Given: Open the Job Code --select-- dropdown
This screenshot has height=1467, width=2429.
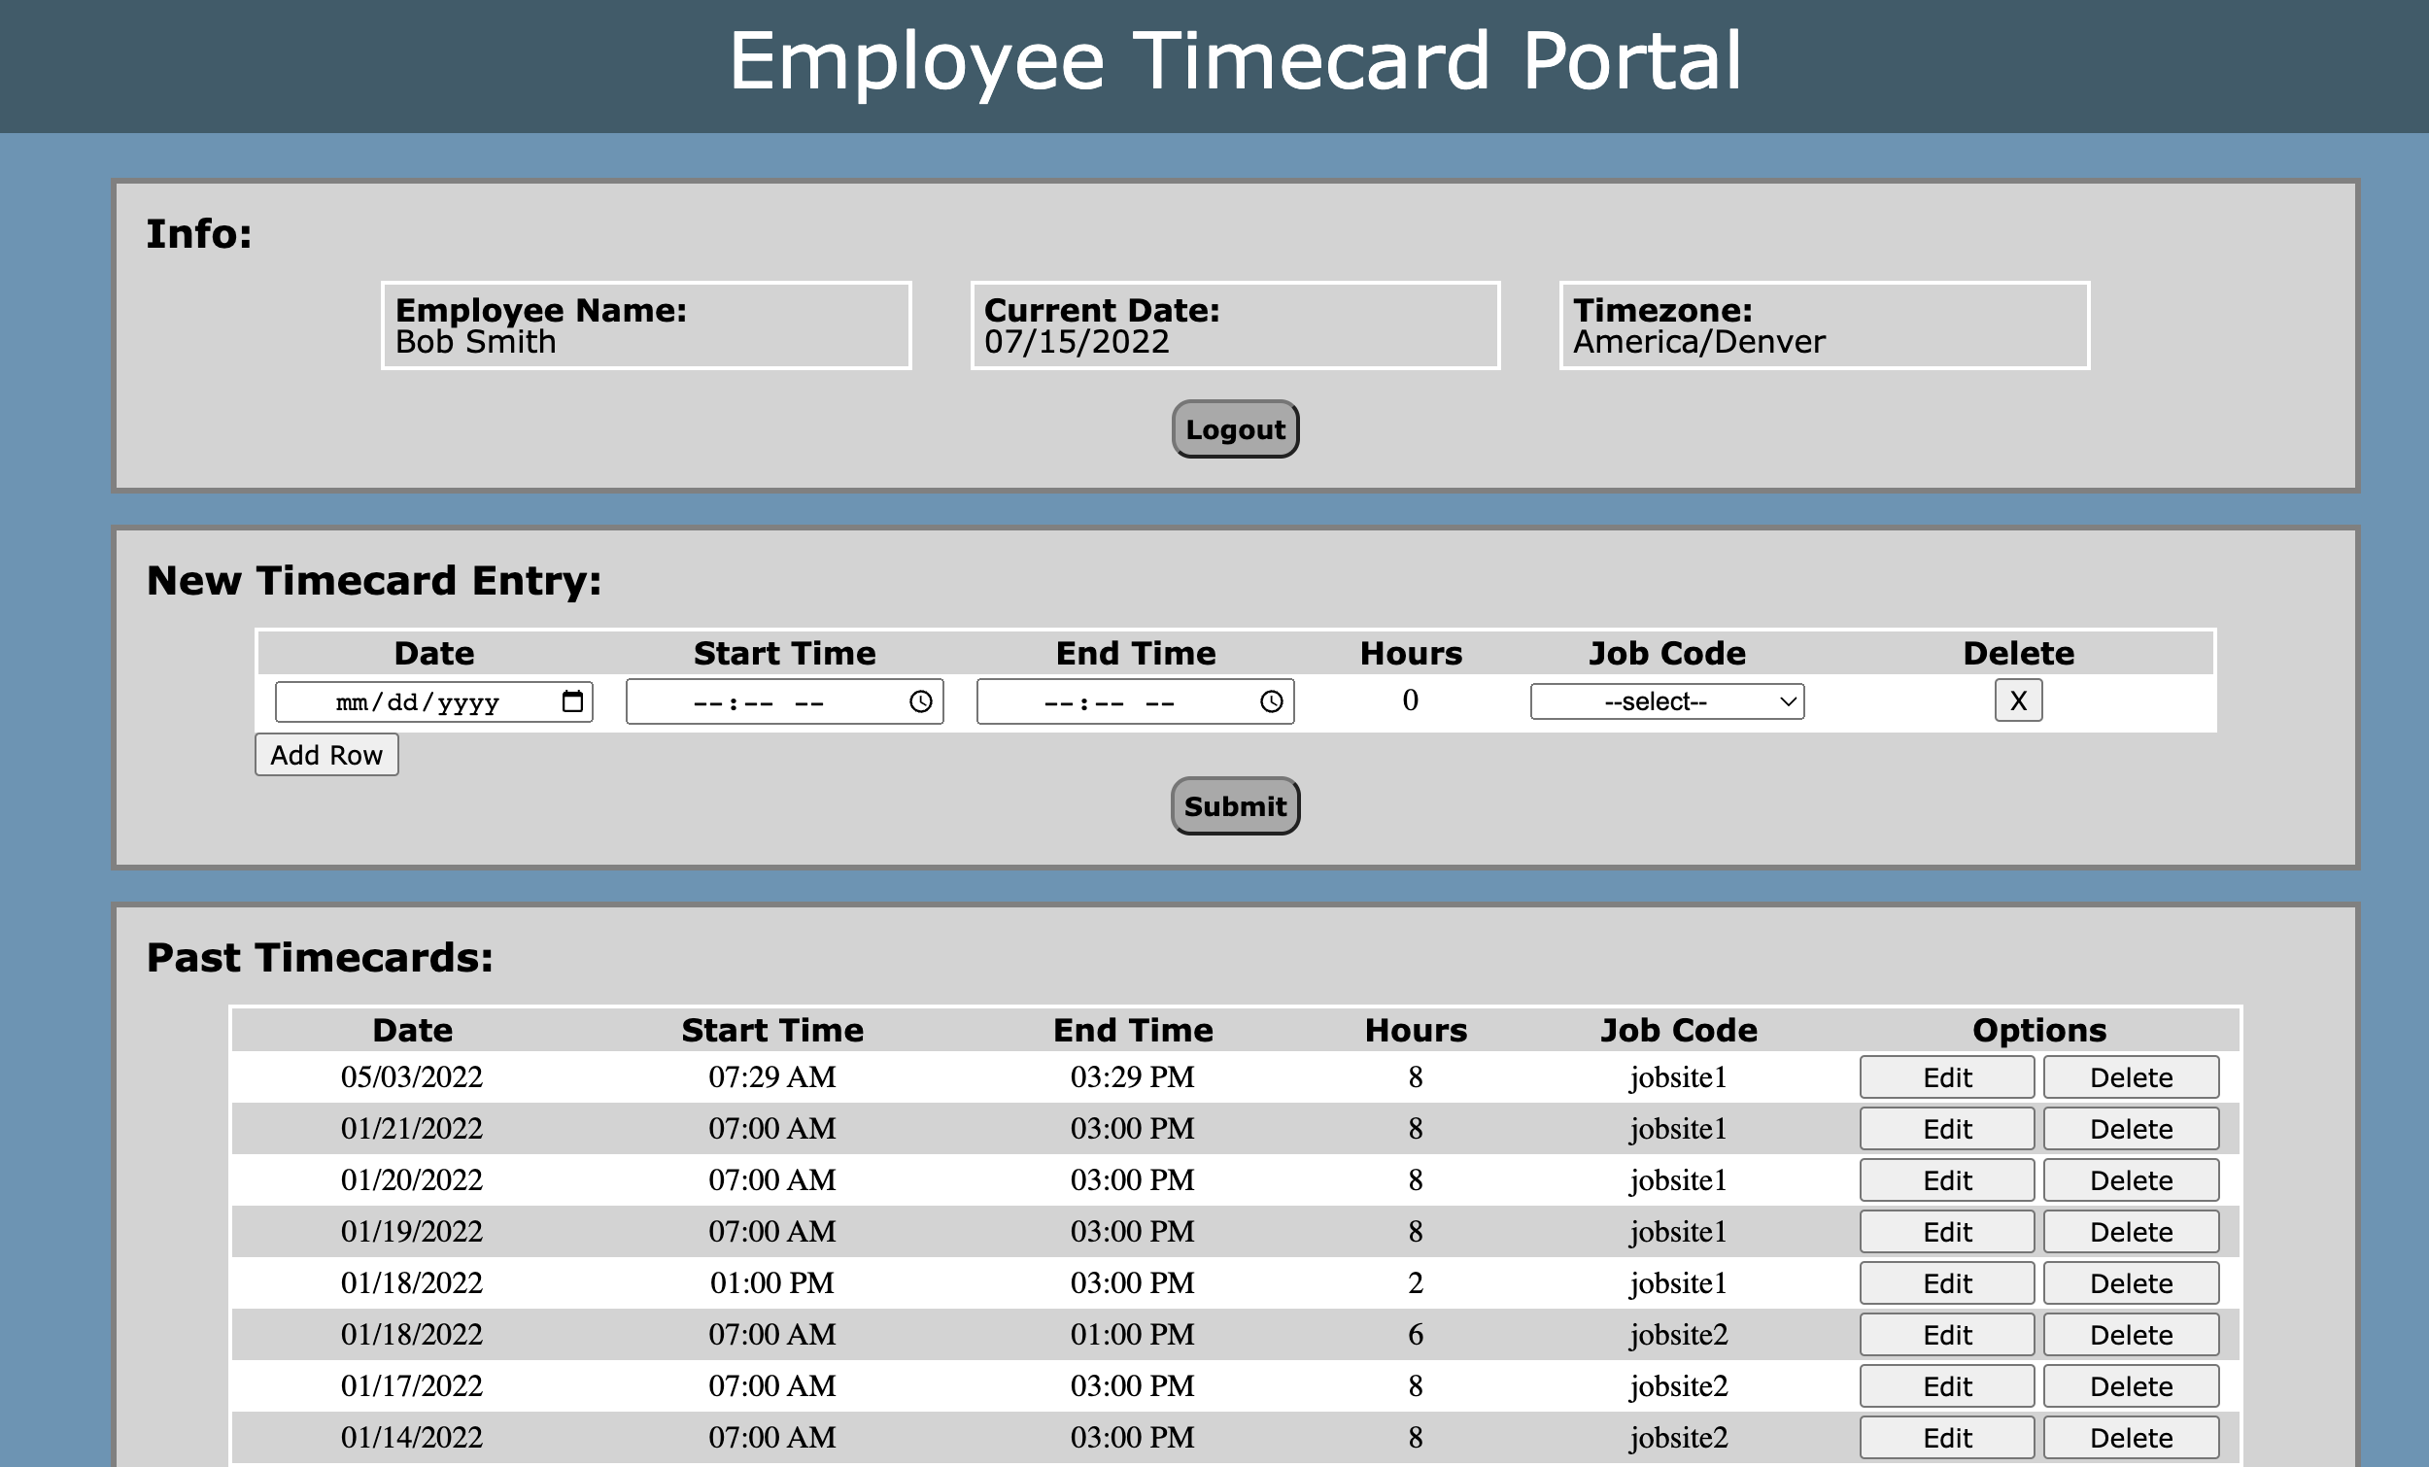Looking at the screenshot, I should tap(1667, 701).
